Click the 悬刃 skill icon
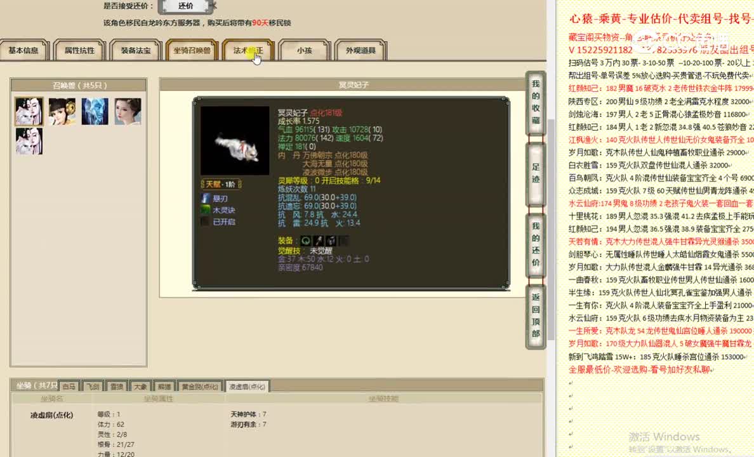This screenshot has height=457, width=754. coord(206,198)
